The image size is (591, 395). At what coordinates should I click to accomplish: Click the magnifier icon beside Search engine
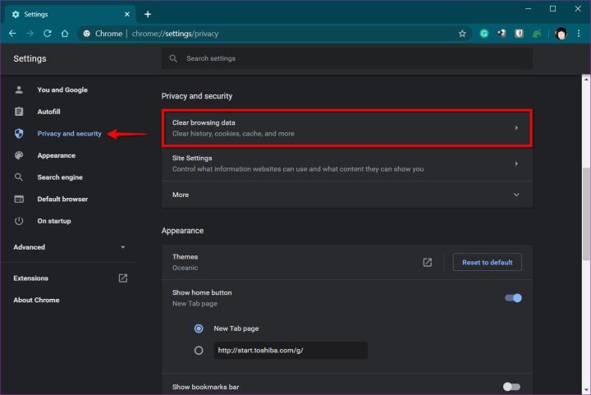coord(19,177)
